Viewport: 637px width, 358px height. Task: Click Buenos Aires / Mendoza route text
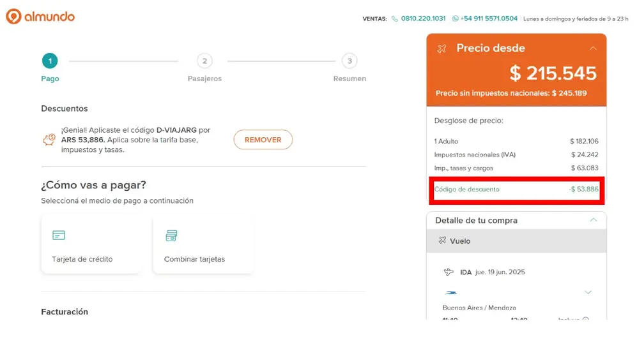pyautogui.click(x=479, y=308)
